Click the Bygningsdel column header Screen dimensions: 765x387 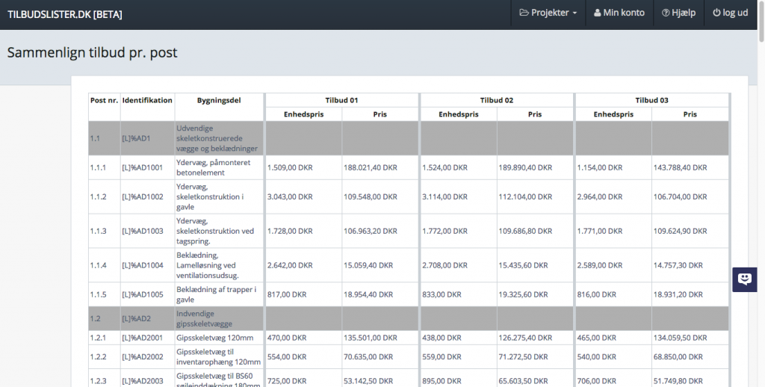[x=219, y=100]
